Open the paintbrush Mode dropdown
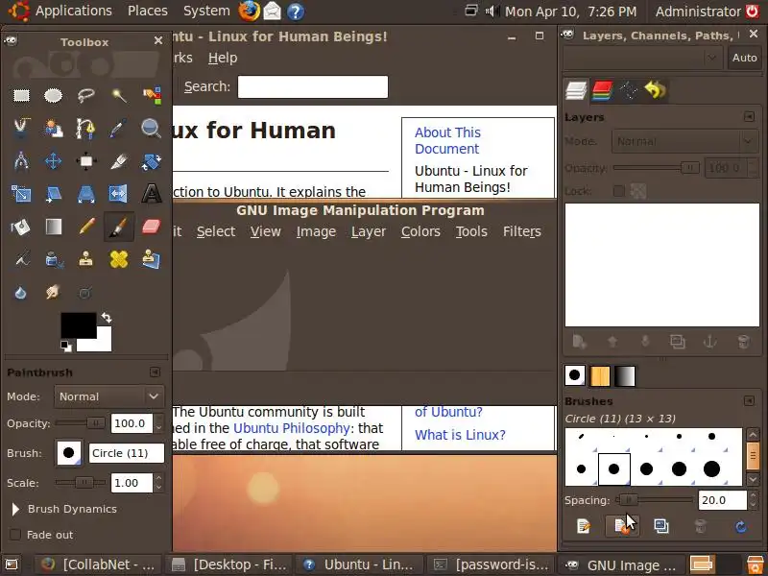768x576 pixels. point(108,396)
